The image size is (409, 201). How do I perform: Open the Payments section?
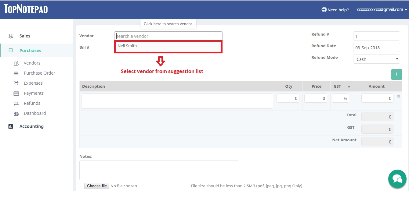coord(33,93)
